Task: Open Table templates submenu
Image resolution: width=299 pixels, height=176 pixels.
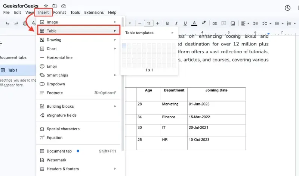Action: [149, 33]
